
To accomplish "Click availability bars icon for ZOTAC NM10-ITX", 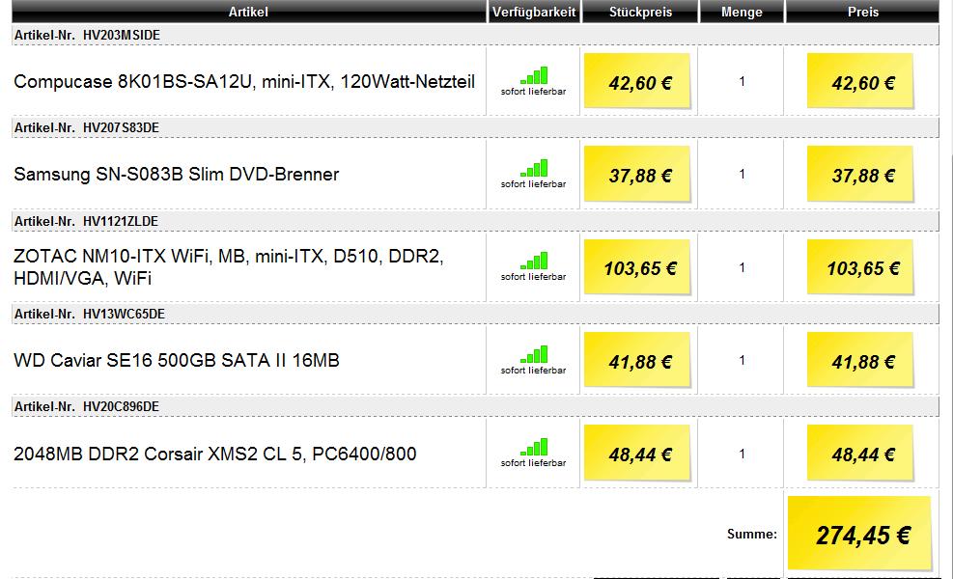I will click(534, 261).
